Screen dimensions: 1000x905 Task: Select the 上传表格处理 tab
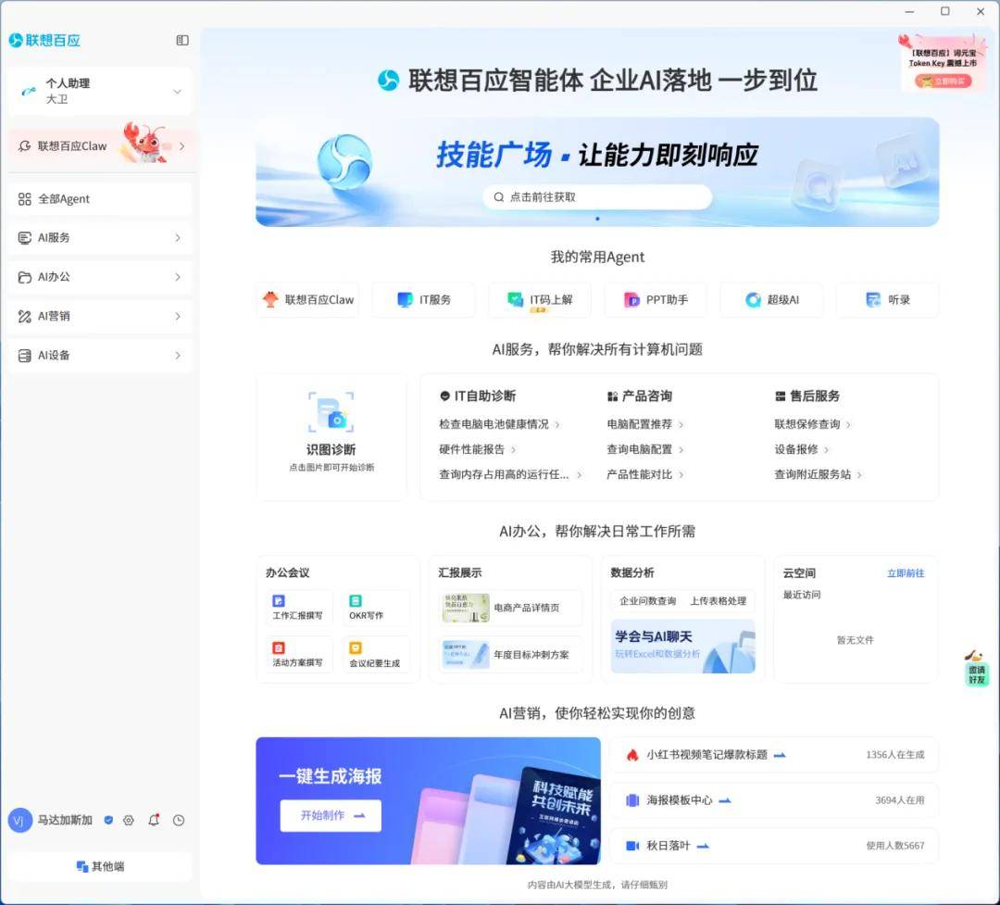(719, 600)
